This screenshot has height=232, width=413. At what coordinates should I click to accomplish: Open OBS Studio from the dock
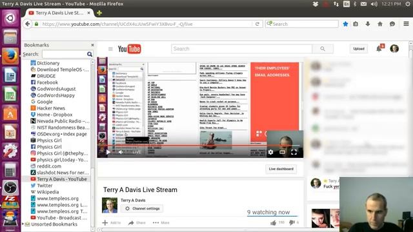click(x=10, y=188)
